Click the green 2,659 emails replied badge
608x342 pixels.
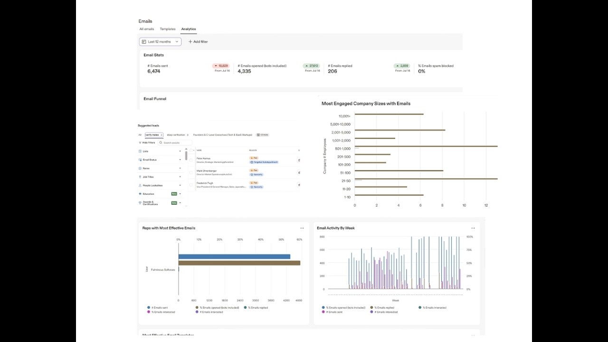pos(402,66)
